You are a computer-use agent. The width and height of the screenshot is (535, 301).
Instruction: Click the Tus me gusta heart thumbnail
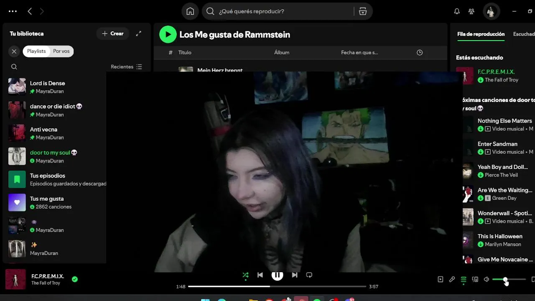17,202
